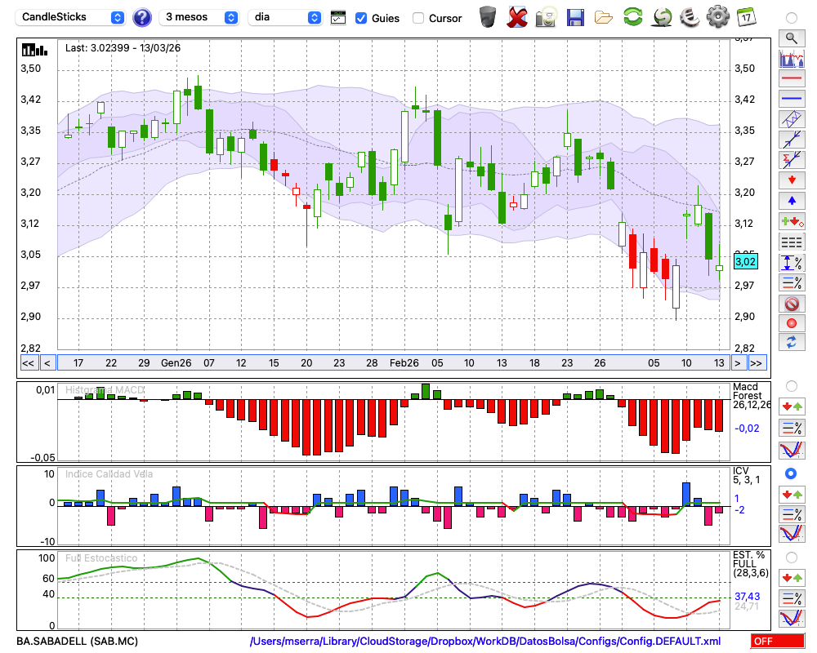Open the settings gear icon

click(x=717, y=16)
